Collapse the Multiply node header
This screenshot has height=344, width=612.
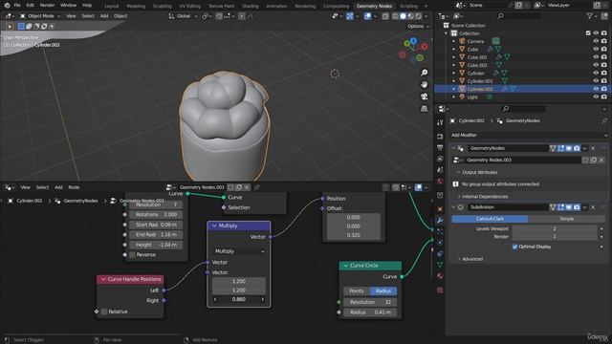coord(214,226)
